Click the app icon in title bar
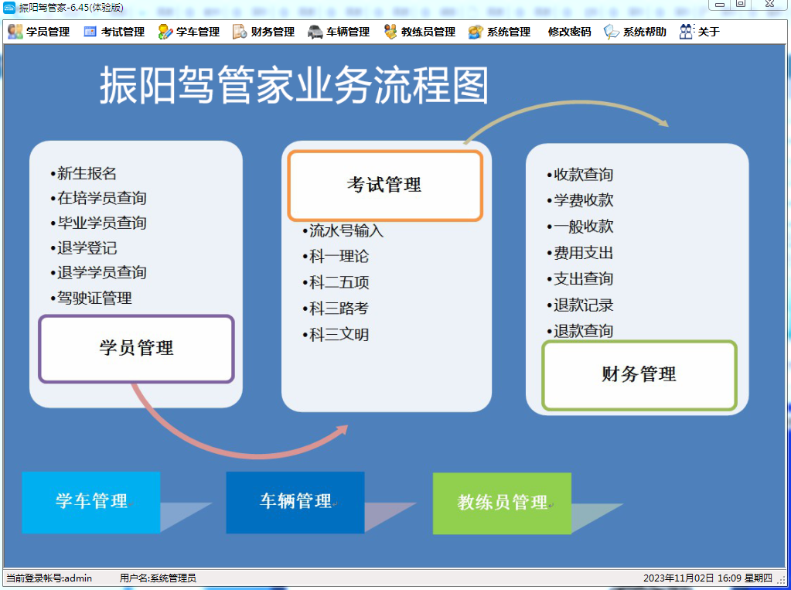This screenshot has width=791, height=590. point(9,7)
